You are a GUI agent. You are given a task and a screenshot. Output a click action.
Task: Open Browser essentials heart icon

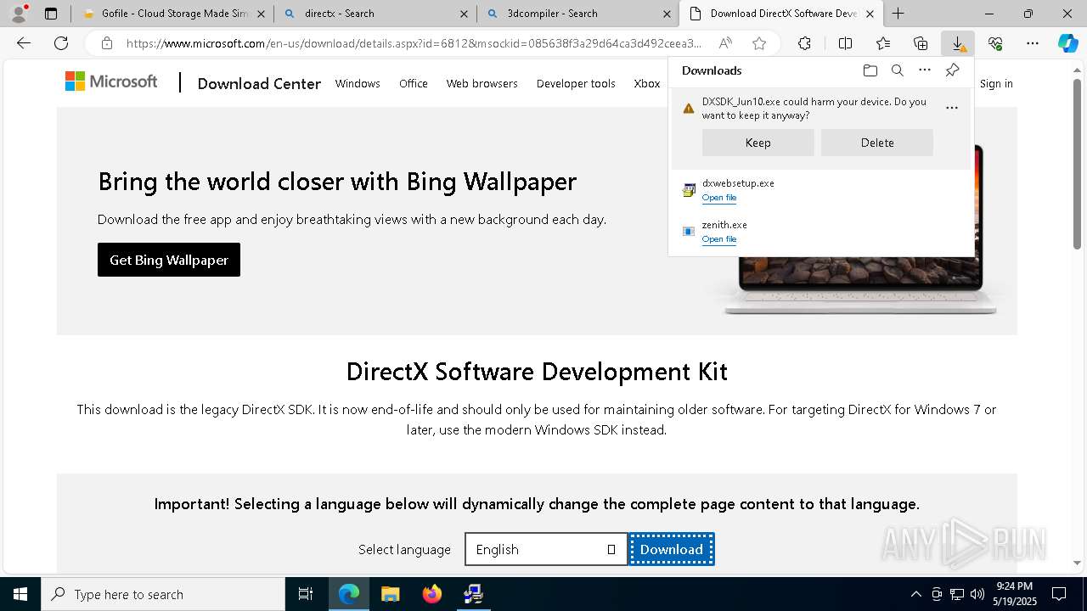995,43
